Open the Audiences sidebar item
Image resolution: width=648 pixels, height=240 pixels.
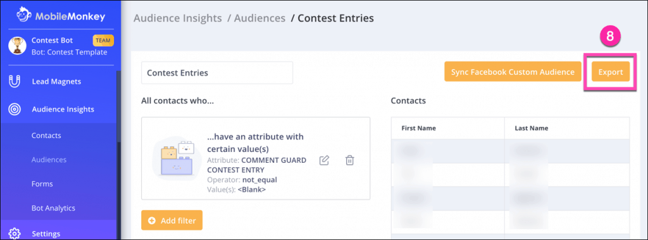click(49, 160)
